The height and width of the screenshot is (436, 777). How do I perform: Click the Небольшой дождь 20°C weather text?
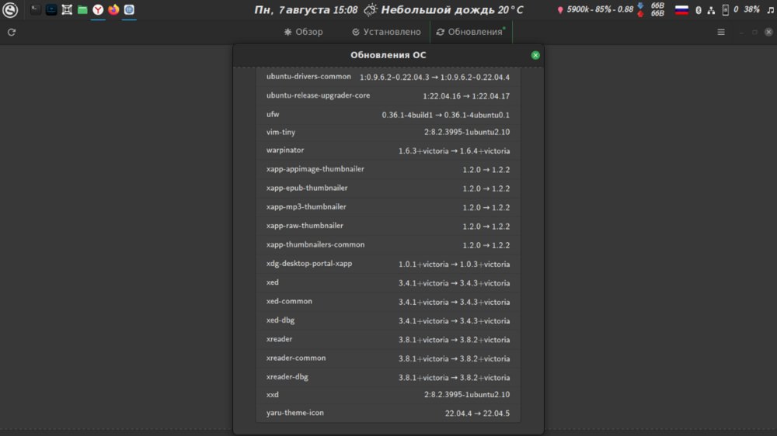(452, 10)
